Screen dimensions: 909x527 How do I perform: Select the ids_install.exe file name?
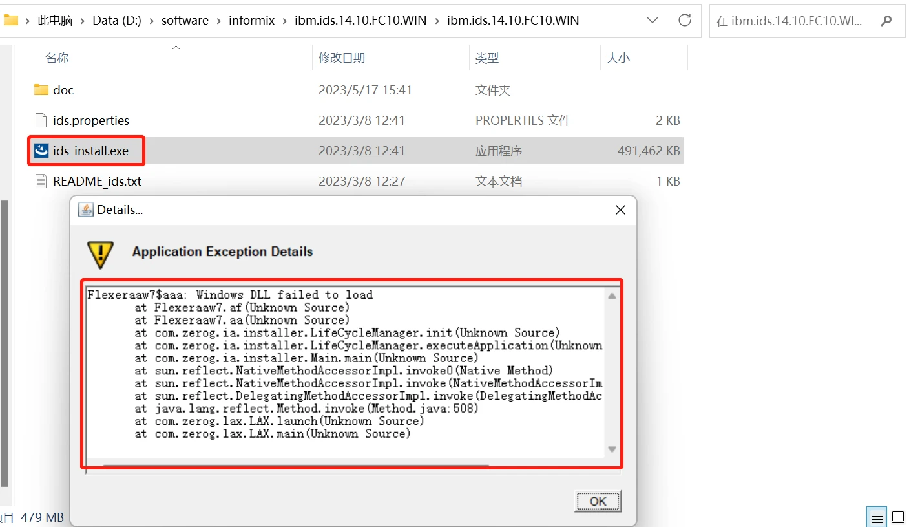coord(91,151)
